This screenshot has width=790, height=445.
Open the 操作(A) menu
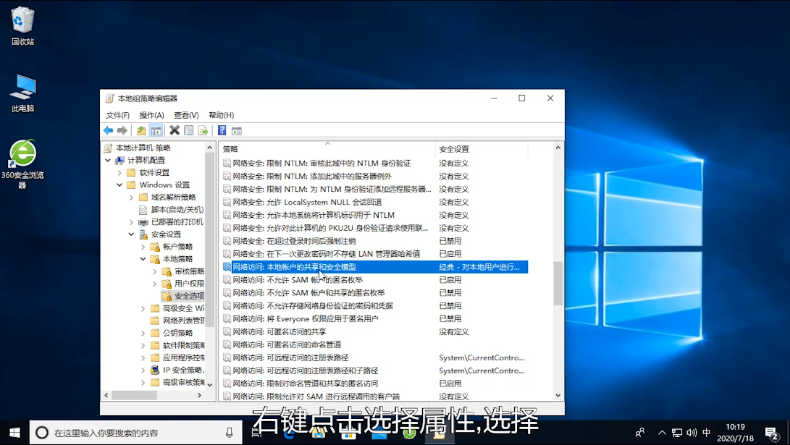pos(151,115)
